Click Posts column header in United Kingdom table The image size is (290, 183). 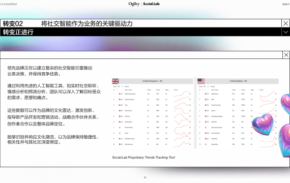[x=149, y=90]
